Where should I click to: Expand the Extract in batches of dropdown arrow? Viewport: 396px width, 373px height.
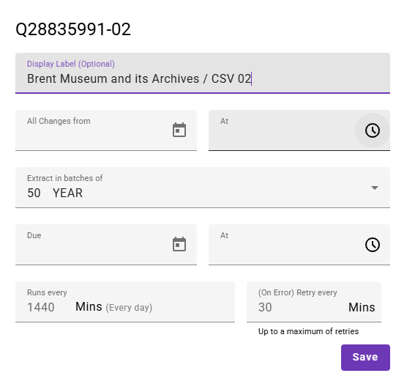pos(375,188)
